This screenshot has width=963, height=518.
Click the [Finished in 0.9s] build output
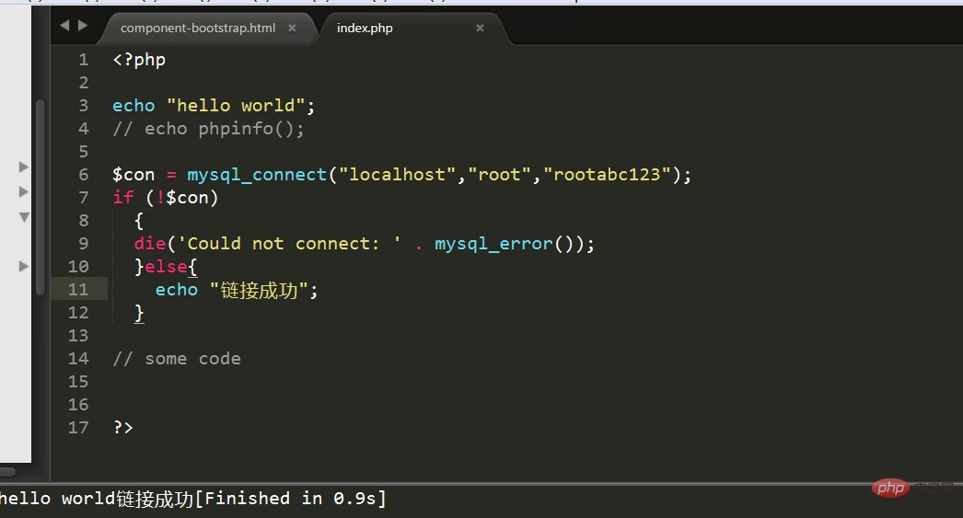pos(291,499)
